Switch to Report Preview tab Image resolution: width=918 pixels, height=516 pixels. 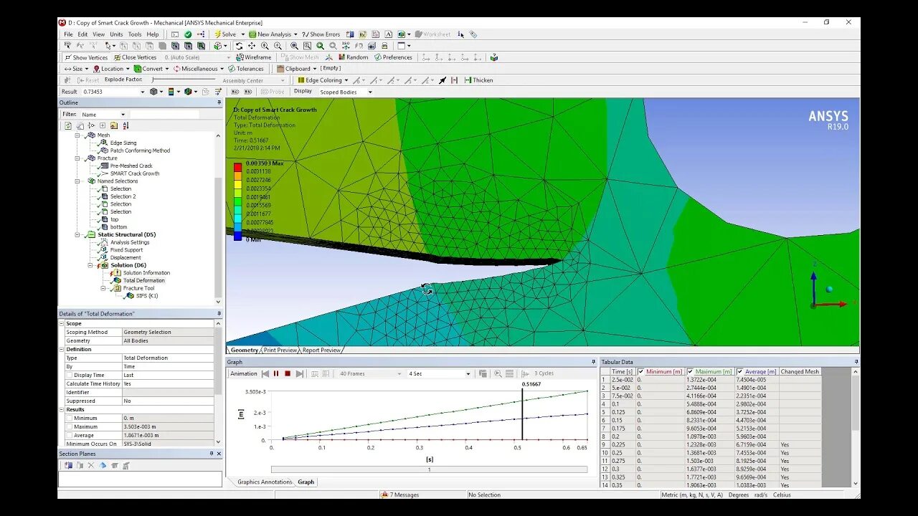(321, 350)
